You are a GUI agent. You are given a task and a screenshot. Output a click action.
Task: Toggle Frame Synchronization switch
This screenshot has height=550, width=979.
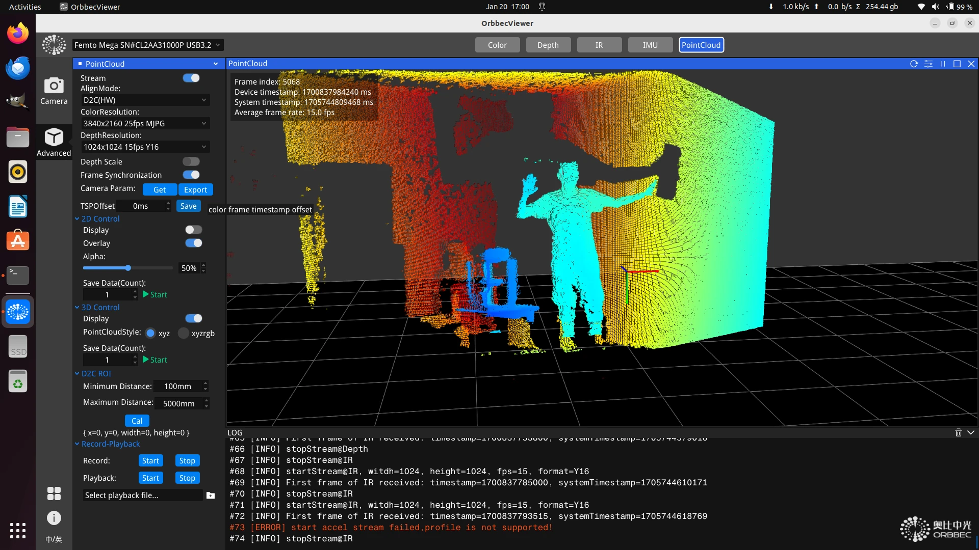tap(191, 175)
